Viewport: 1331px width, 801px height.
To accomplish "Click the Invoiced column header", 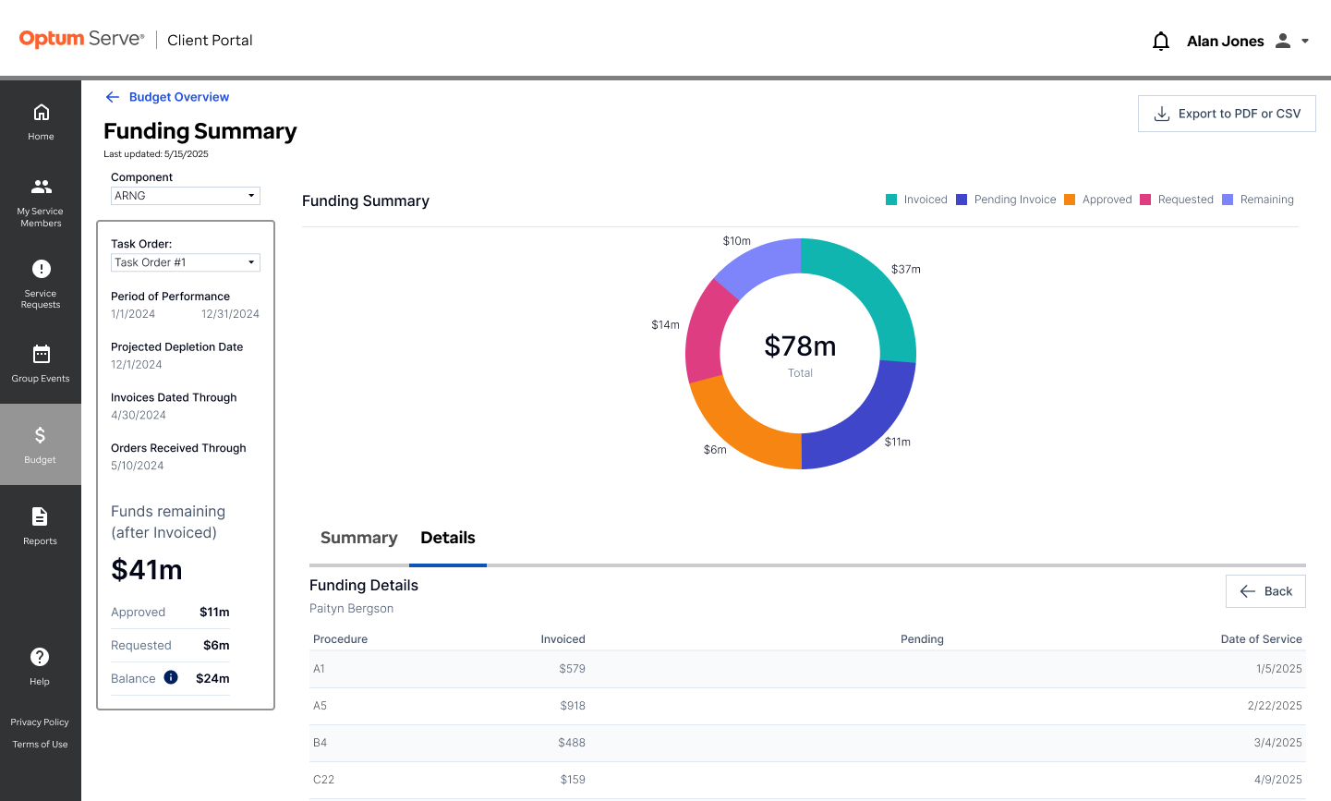I will 563,639.
